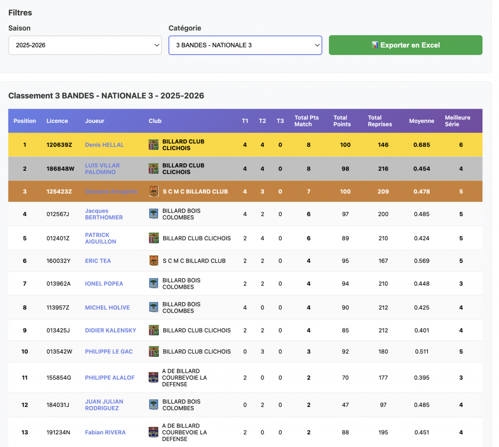Screen dimensions: 499x447
Task: Click Billard Bois Colombes logo beside Jacques BERTHOMIER
Action: click(154, 214)
